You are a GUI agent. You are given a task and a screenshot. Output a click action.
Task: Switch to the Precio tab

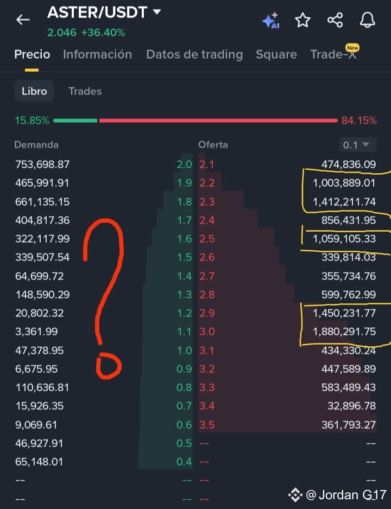point(32,54)
